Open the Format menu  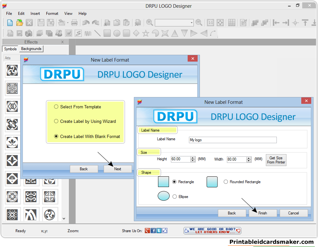[52, 14]
